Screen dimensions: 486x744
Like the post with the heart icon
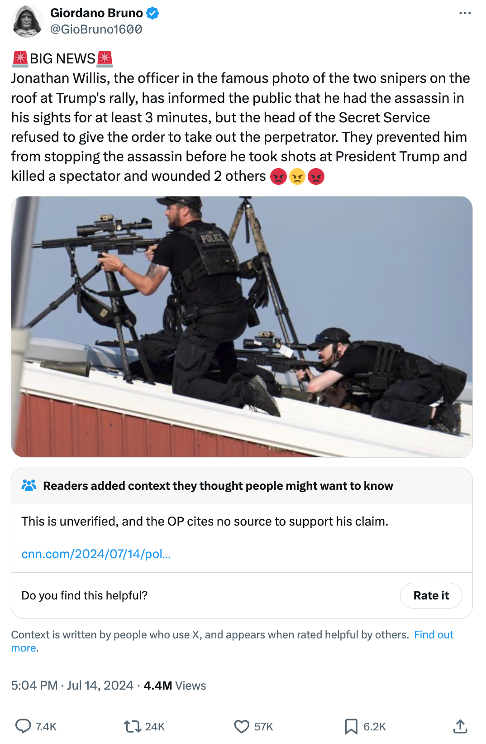242,726
